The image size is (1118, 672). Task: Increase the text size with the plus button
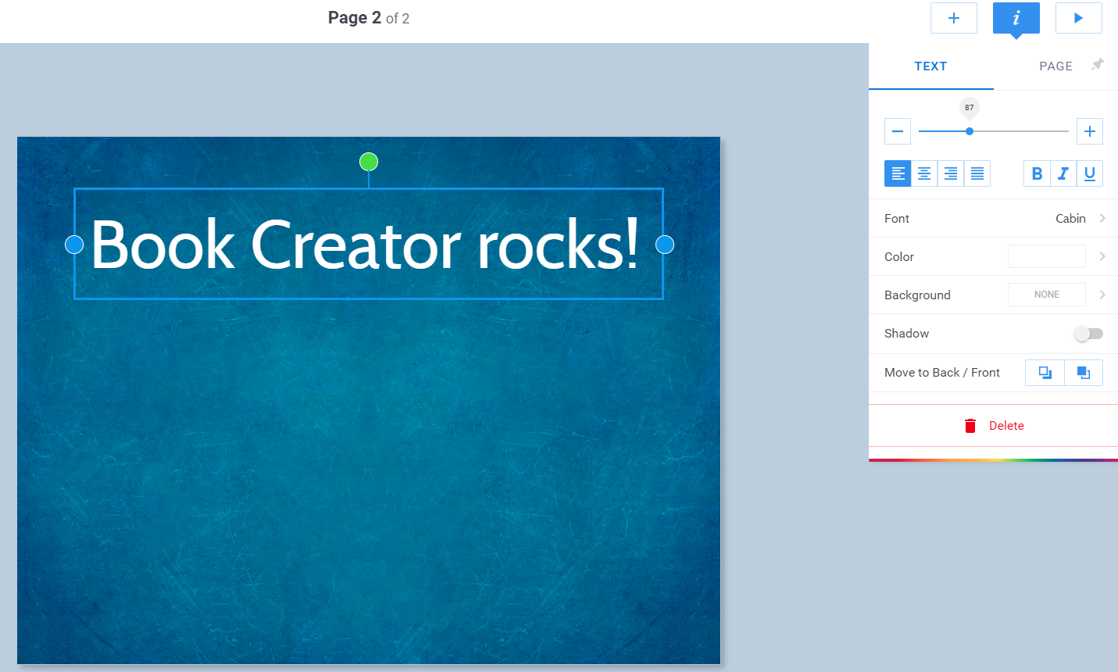tap(1089, 131)
